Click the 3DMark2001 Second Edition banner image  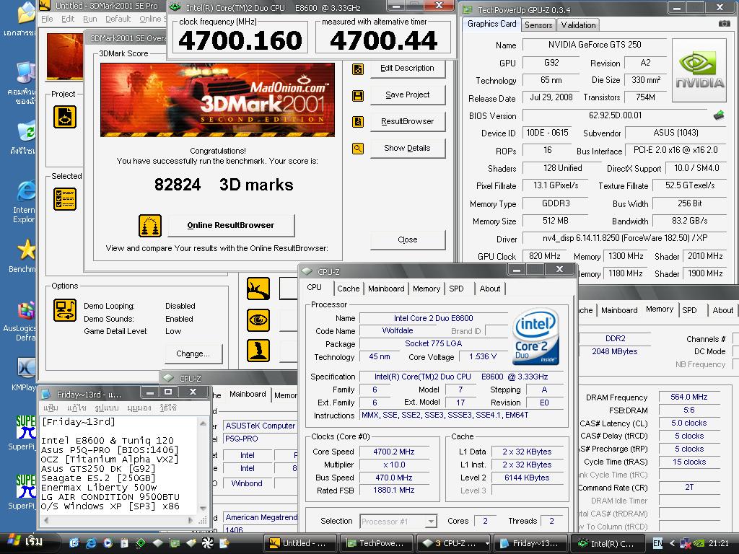[218, 100]
